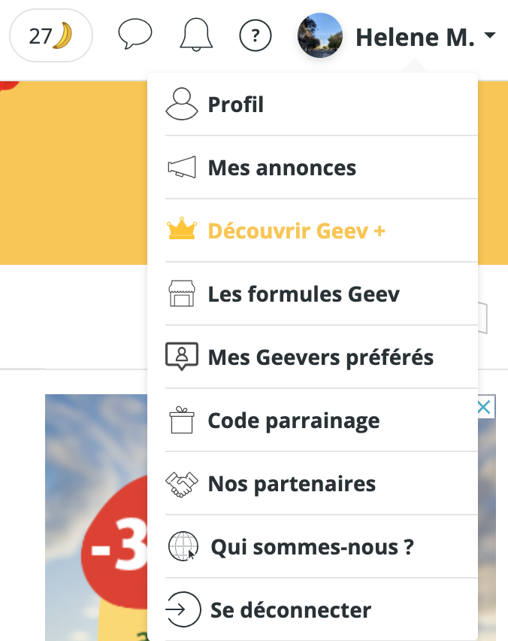This screenshot has height=641, width=508.
Task: Click the logout arrow icon beside Se déconnecter
Action: point(180,610)
